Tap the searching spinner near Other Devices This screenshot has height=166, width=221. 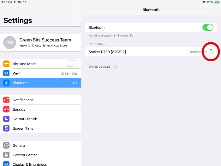(x=115, y=67)
